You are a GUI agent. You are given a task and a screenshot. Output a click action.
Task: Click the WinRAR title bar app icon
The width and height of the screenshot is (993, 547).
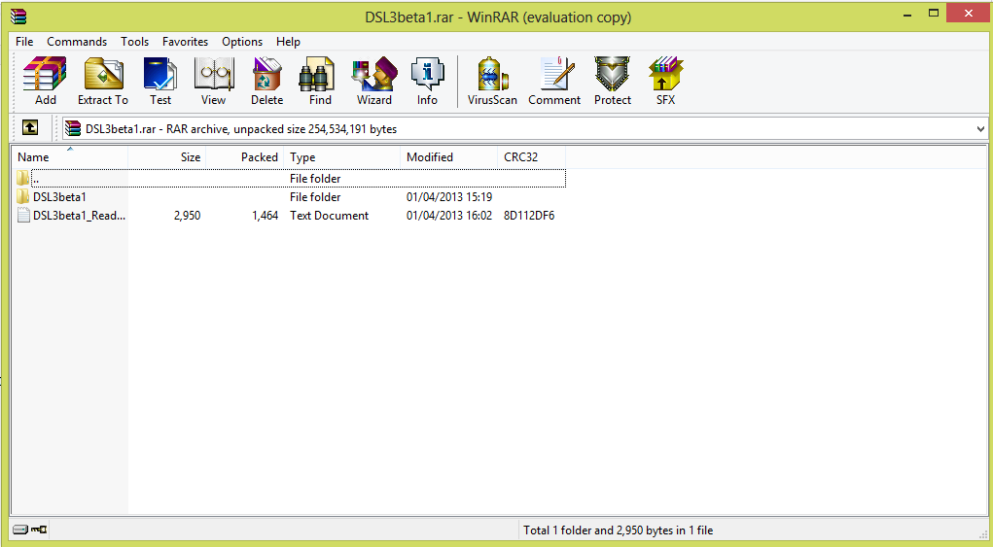tap(18, 17)
